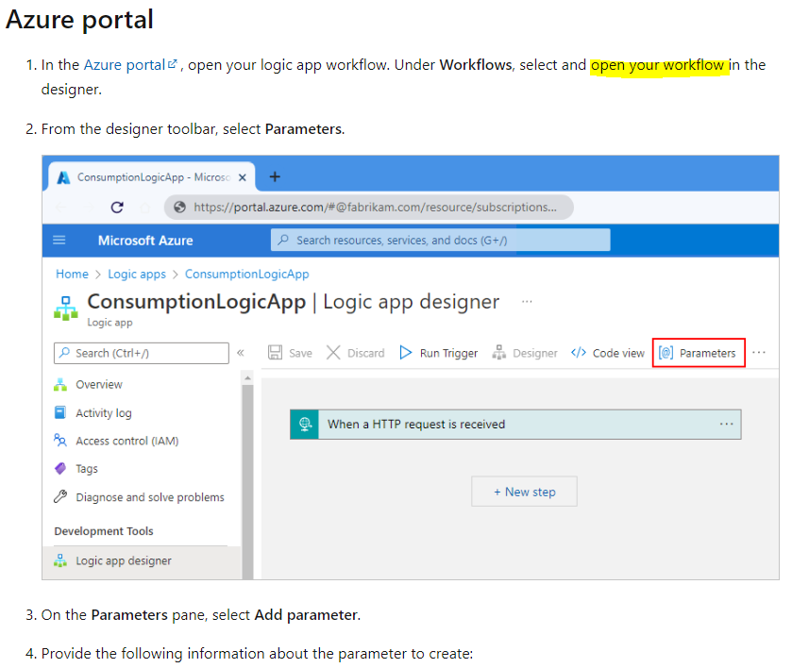Open Tags in the sidebar
Image resolution: width=792 pixels, height=668 pixels.
pyautogui.click(x=86, y=469)
